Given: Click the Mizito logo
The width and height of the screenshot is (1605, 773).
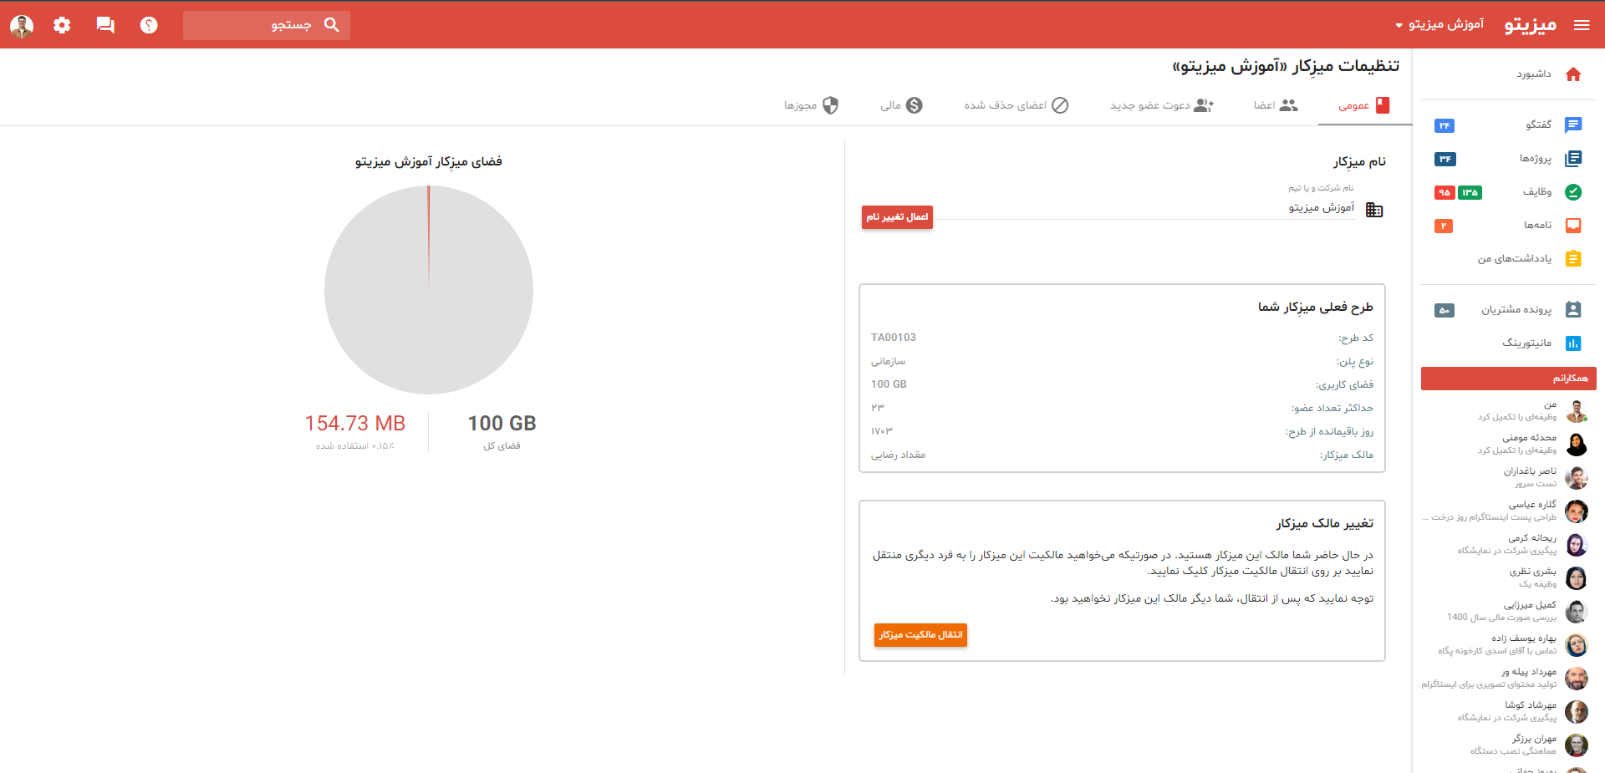Looking at the screenshot, I should (1531, 24).
